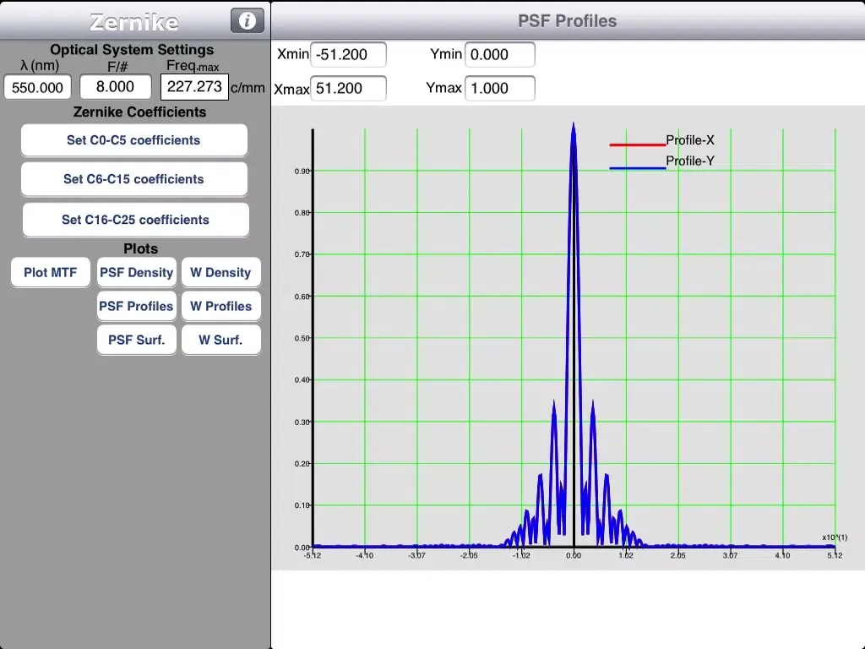This screenshot has width=865, height=649.
Task: Click the red Profile-X legend line
Action: pyautogui.click(x=637, y=145)
